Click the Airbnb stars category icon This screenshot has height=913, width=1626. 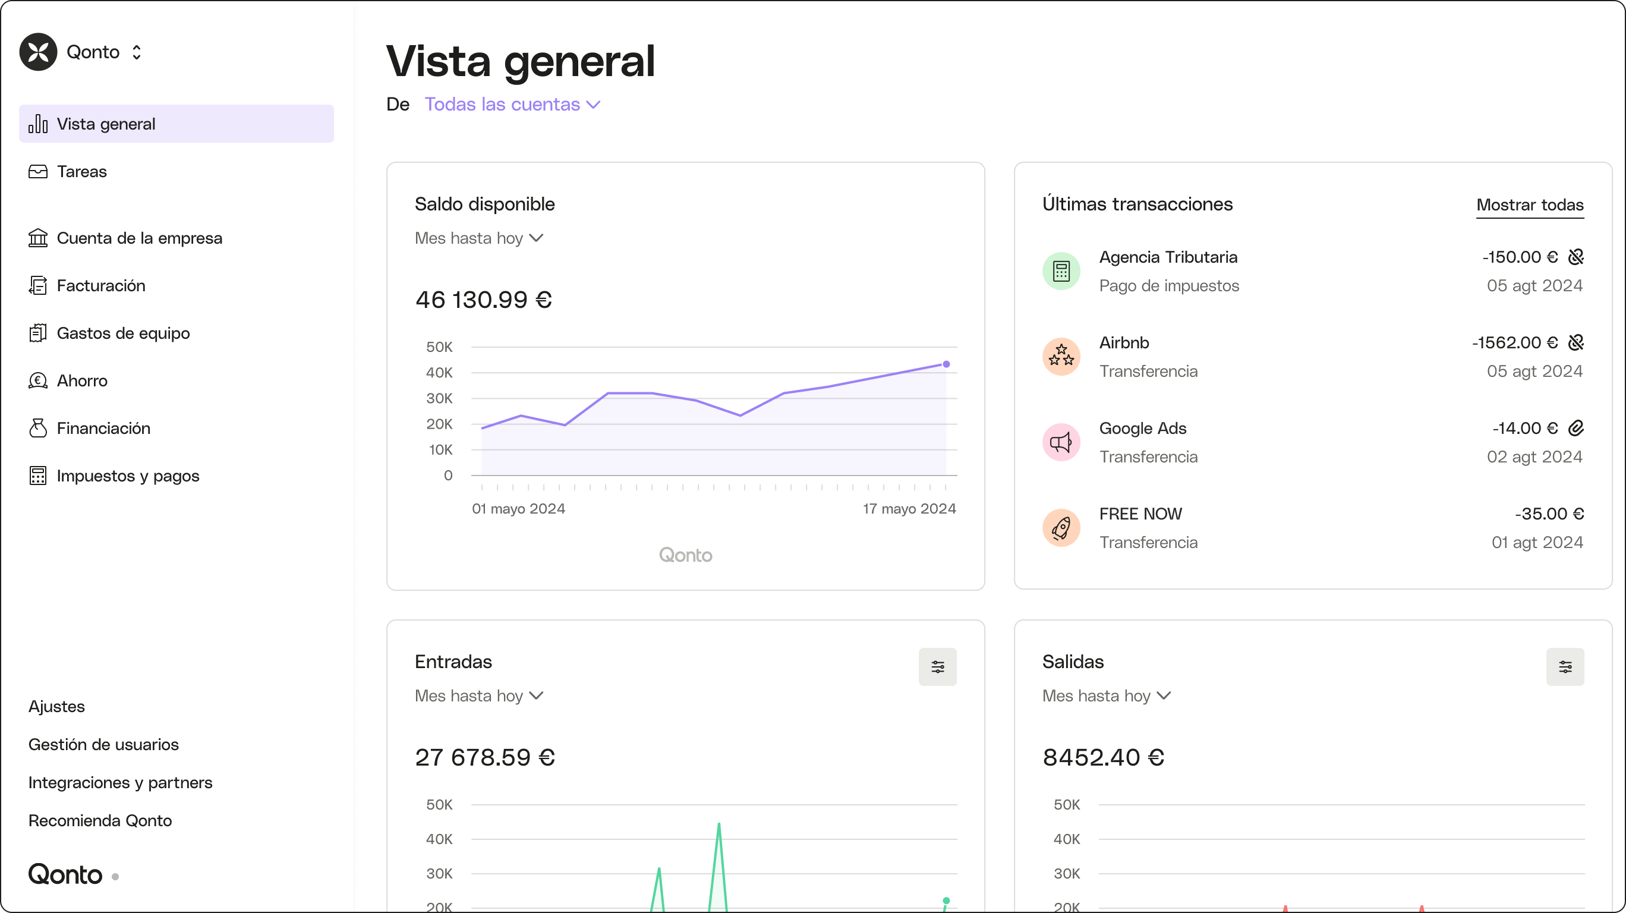1061,357
